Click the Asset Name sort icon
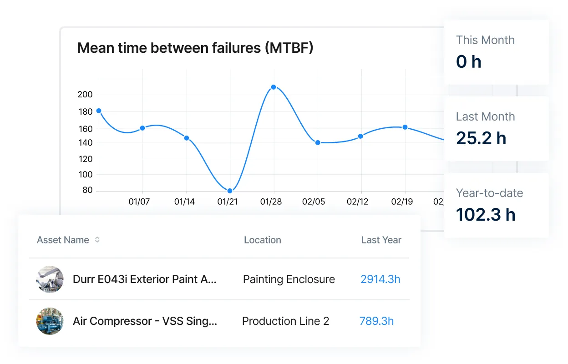 coord(97,240)
